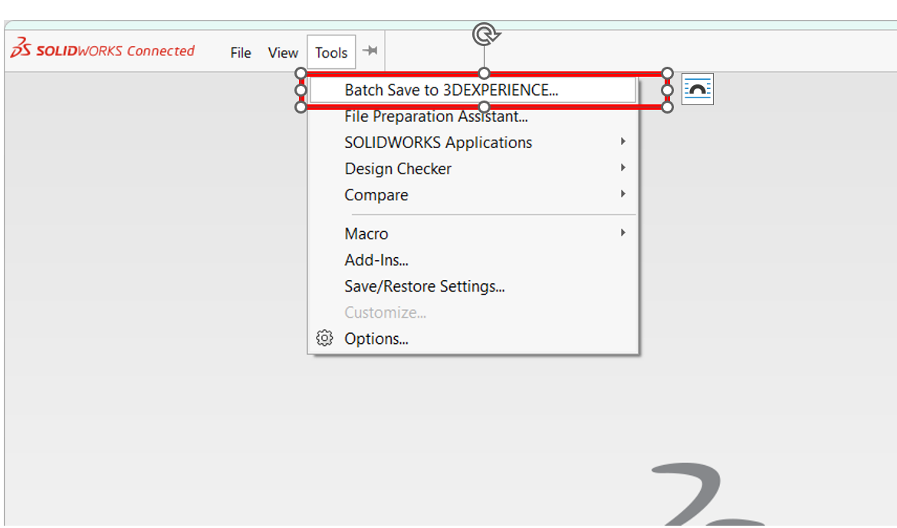897x528 pixels.
Task: Click the bottom-center handle of the red rectangle
Action: click(484, 107)
